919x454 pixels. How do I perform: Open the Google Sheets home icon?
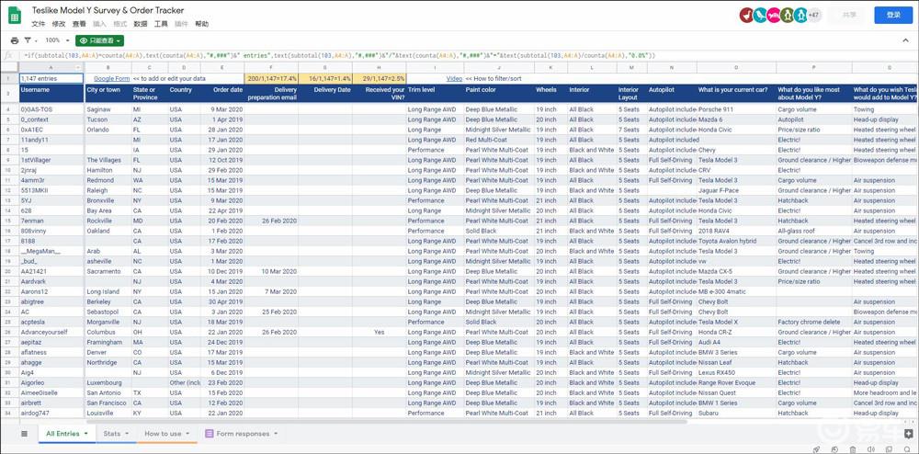click(x=15, y=16)
